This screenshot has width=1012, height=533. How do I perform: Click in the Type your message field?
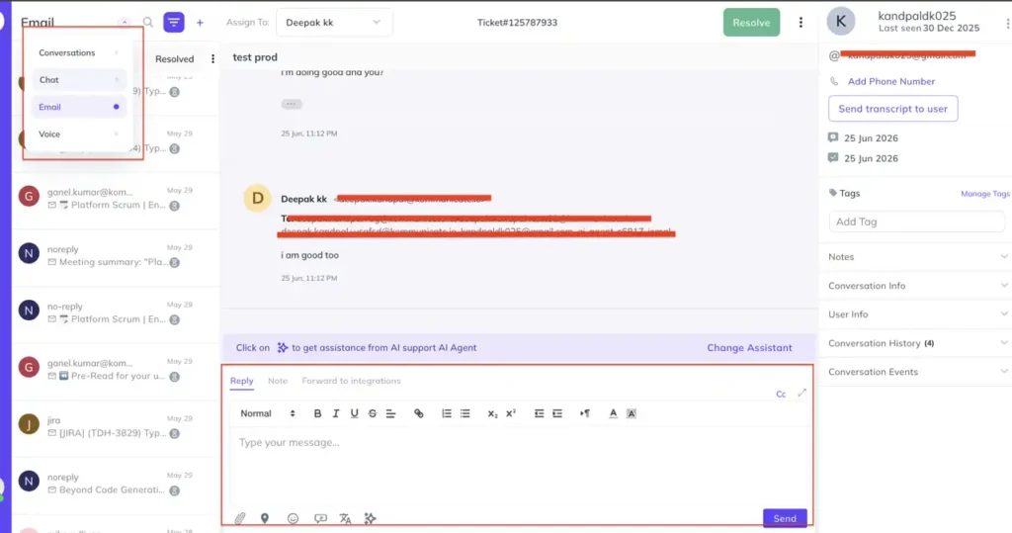(x=516, y=467)
